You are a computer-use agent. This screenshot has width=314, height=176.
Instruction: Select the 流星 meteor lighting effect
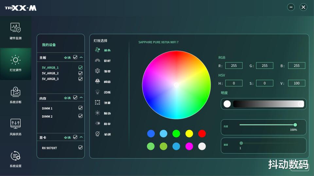point(103,103)
